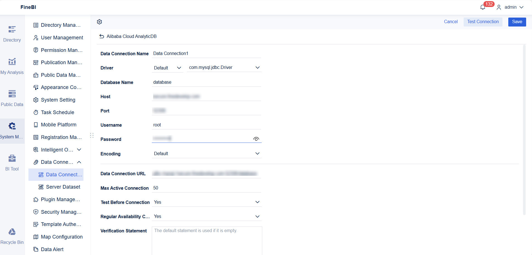
Task: Open the Recycle Bin
Action: point(12,236)
